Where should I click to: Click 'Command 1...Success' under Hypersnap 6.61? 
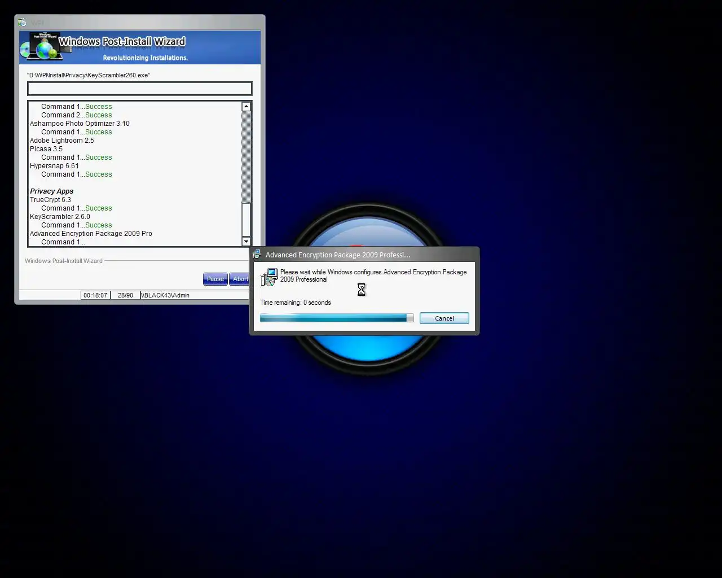coord(77,174)
